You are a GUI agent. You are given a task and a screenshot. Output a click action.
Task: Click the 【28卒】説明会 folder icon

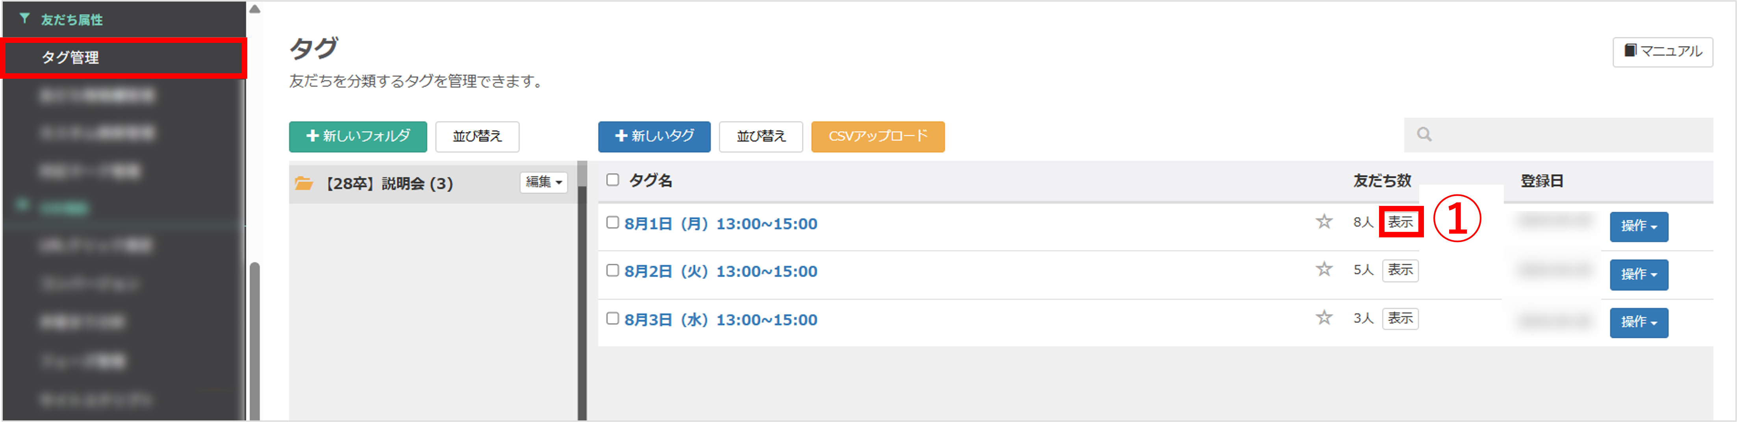[x=304, y=183]
